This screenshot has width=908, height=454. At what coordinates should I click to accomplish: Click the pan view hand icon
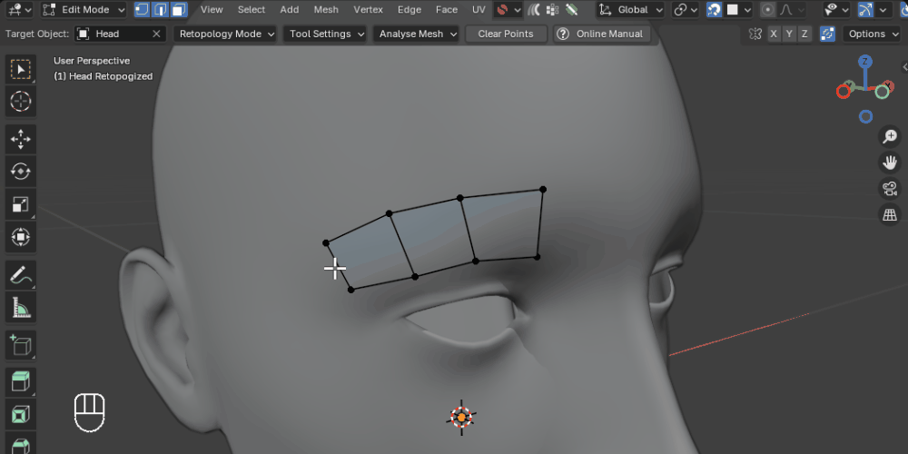(x=890, y=163)
